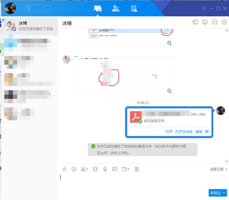
Task: Start a voice call with 冰棒
Action: pos(205,22)
